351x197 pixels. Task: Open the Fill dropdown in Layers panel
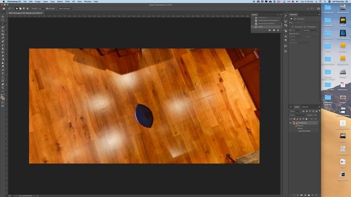pos(319,119)
